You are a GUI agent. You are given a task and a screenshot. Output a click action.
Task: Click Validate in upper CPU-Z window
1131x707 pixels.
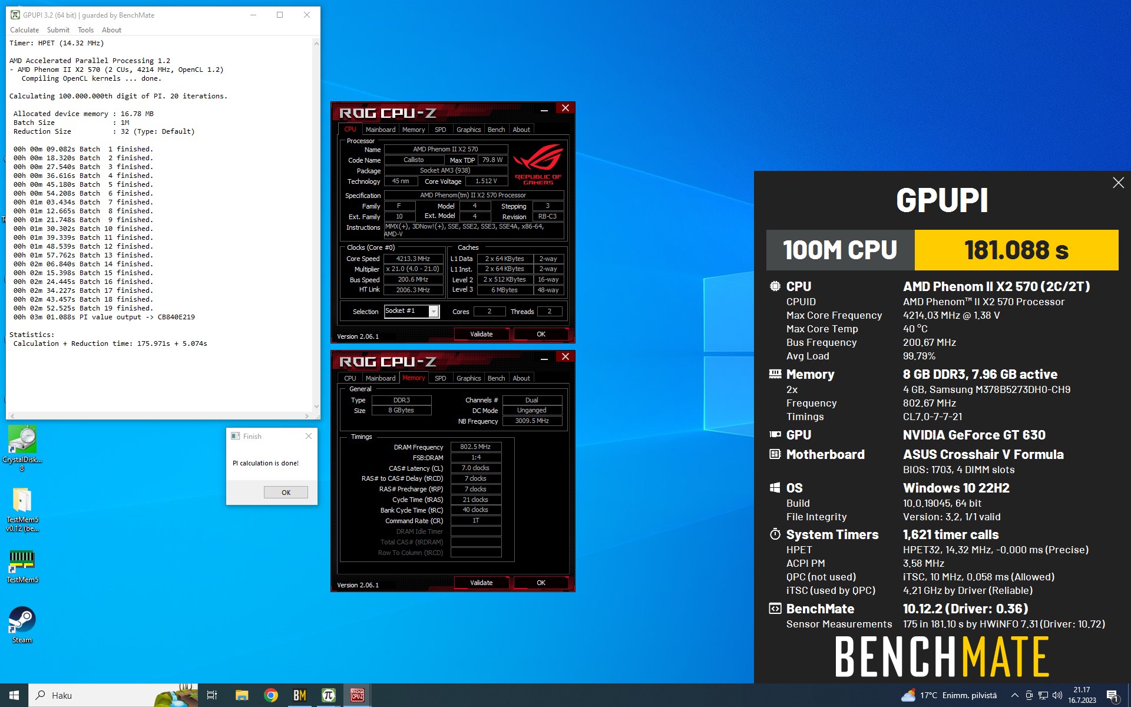(x=481, y=334)
